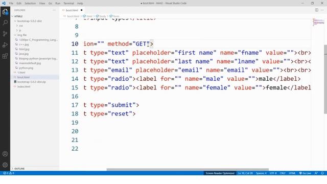The image size is (327, 184).
Task: Click type="submit" on line 17
Action: click(x=113, y=105)
